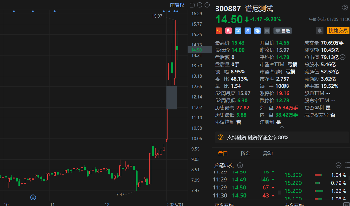Click the blue shuffle arrows icon
This screenshot has width=350, height=206.
click(x=238, y=31)
